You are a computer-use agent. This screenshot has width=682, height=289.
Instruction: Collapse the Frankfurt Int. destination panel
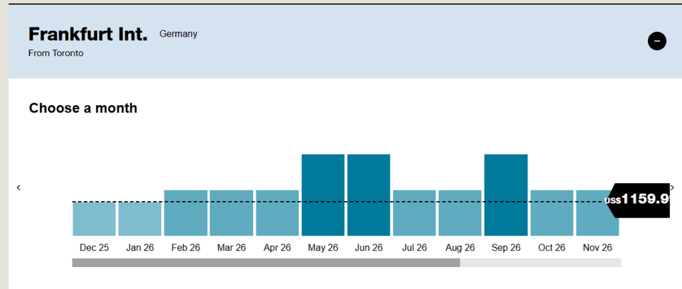[x=657, y=41]
